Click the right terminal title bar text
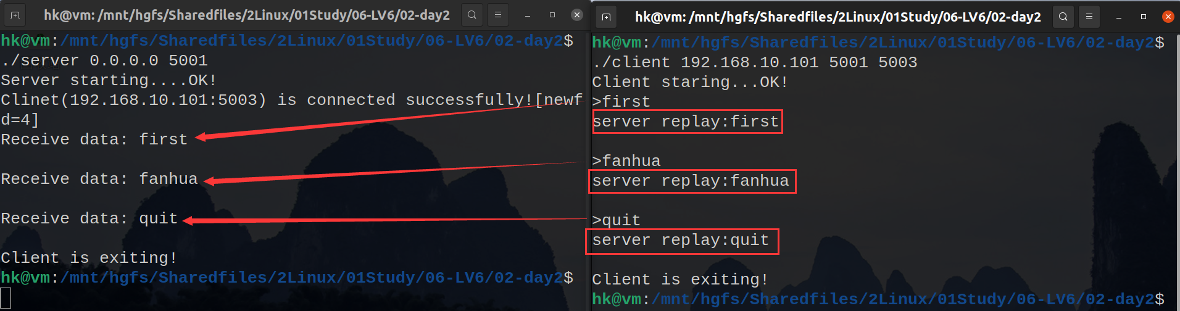1180x311 pixels. tap(838, 17)
